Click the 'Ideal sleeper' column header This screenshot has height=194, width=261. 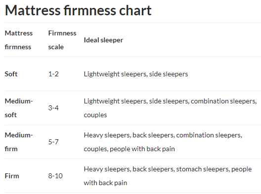[x=103, y=40]
